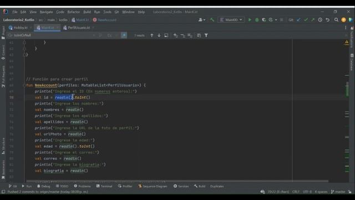Open the MainKt run configuration dropdown

231,20
